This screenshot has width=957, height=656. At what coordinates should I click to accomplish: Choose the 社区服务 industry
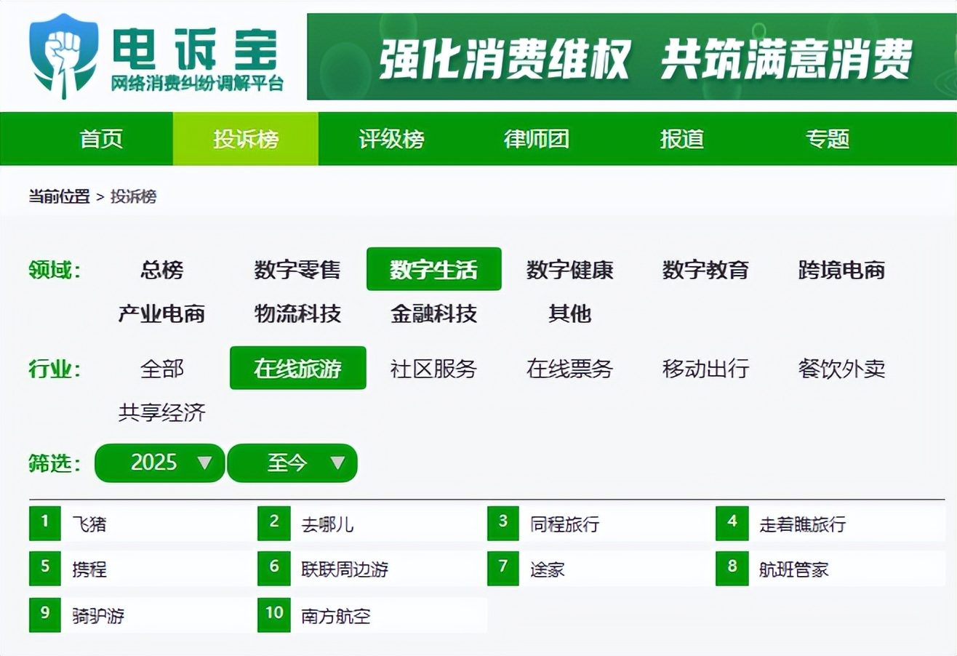(x=434, y=369)
